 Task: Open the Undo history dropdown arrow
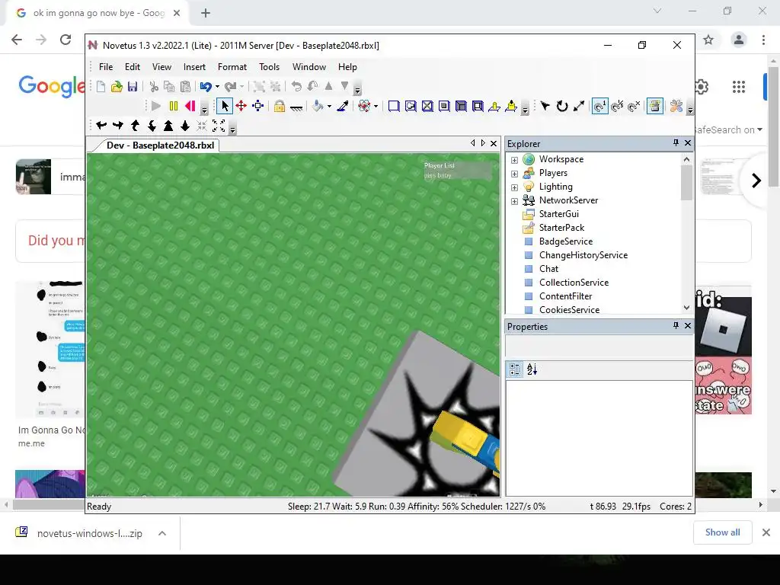pos(217,87)
